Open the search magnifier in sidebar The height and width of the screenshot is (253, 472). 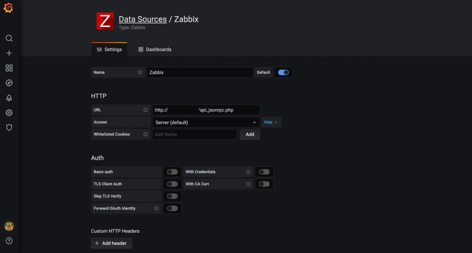9,38
